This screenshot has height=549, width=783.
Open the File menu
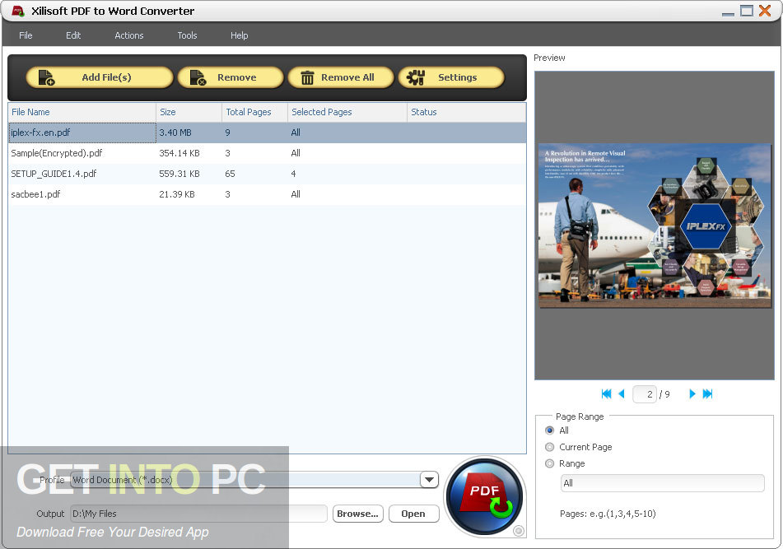click(x=26, y=35)
